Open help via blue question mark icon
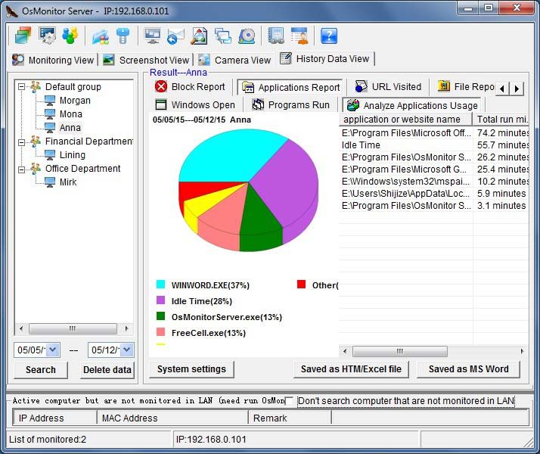 (329, 36)
